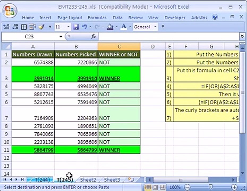Click the horizontal scrollbar thumb

tap(181, 180)
